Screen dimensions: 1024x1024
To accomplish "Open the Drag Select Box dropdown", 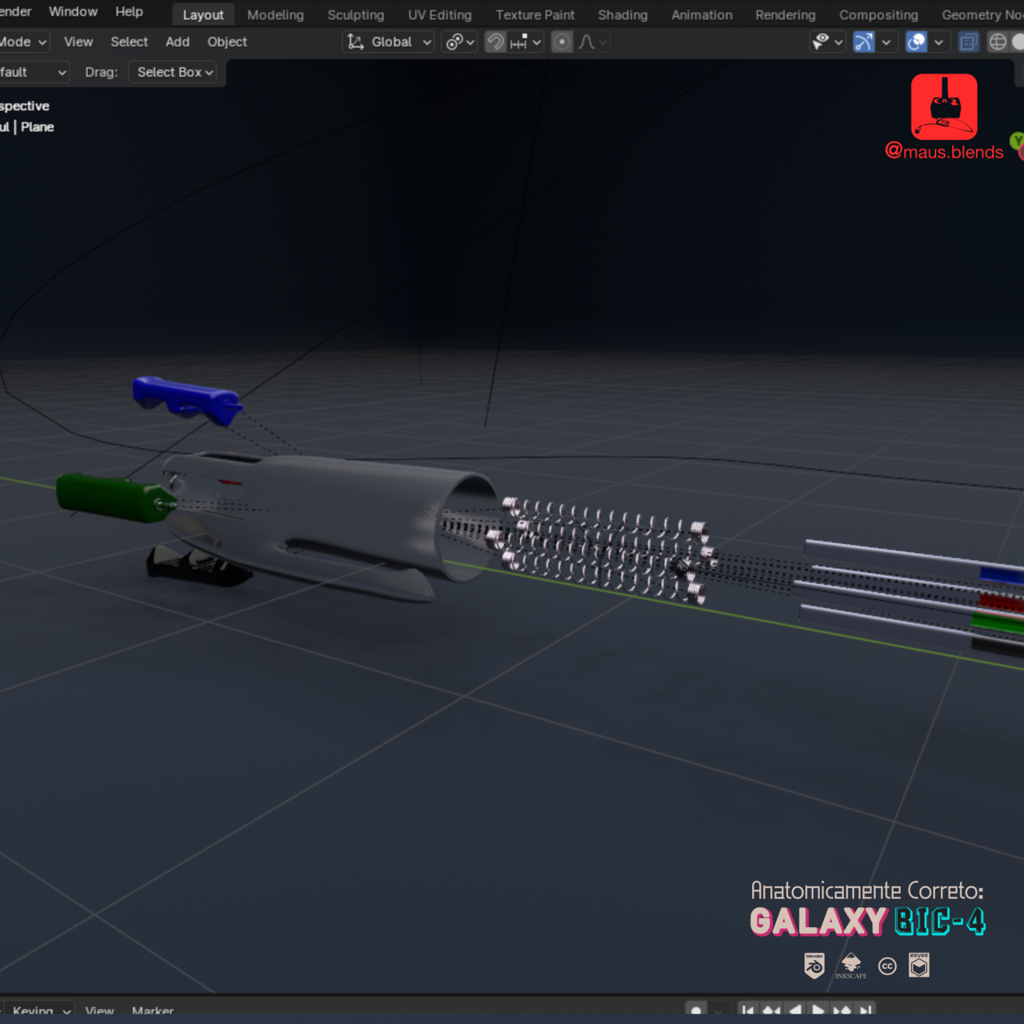I will tap(173, 72).
